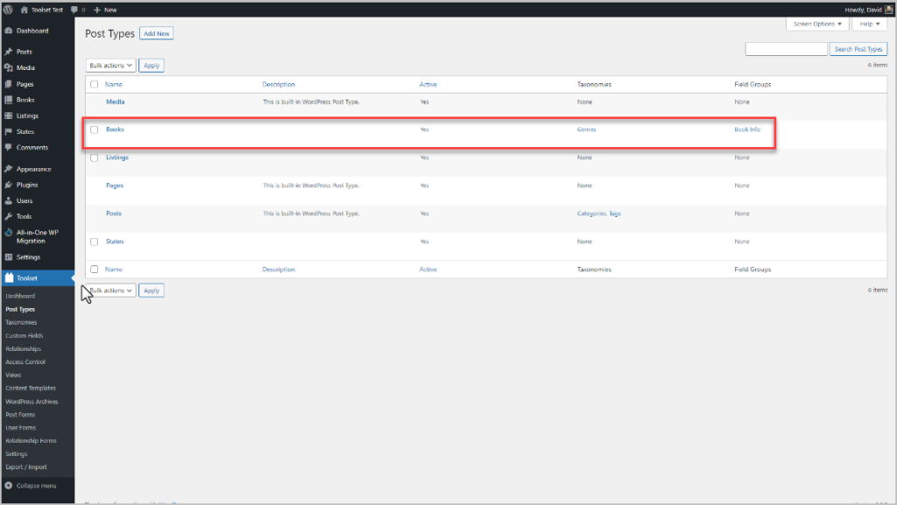Expand the Screen Options panel

tap(817, 24)
